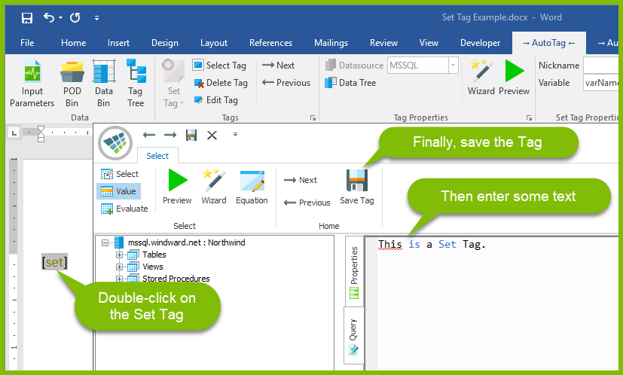
Task: Click the forward arrow in tag editor toolbar
Action: click(x=170, y=135)
